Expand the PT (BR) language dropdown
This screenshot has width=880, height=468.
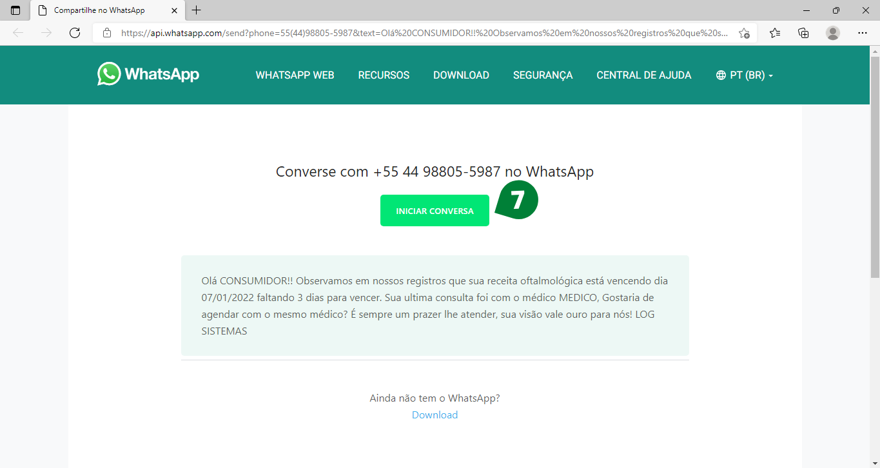click(745, 75)
